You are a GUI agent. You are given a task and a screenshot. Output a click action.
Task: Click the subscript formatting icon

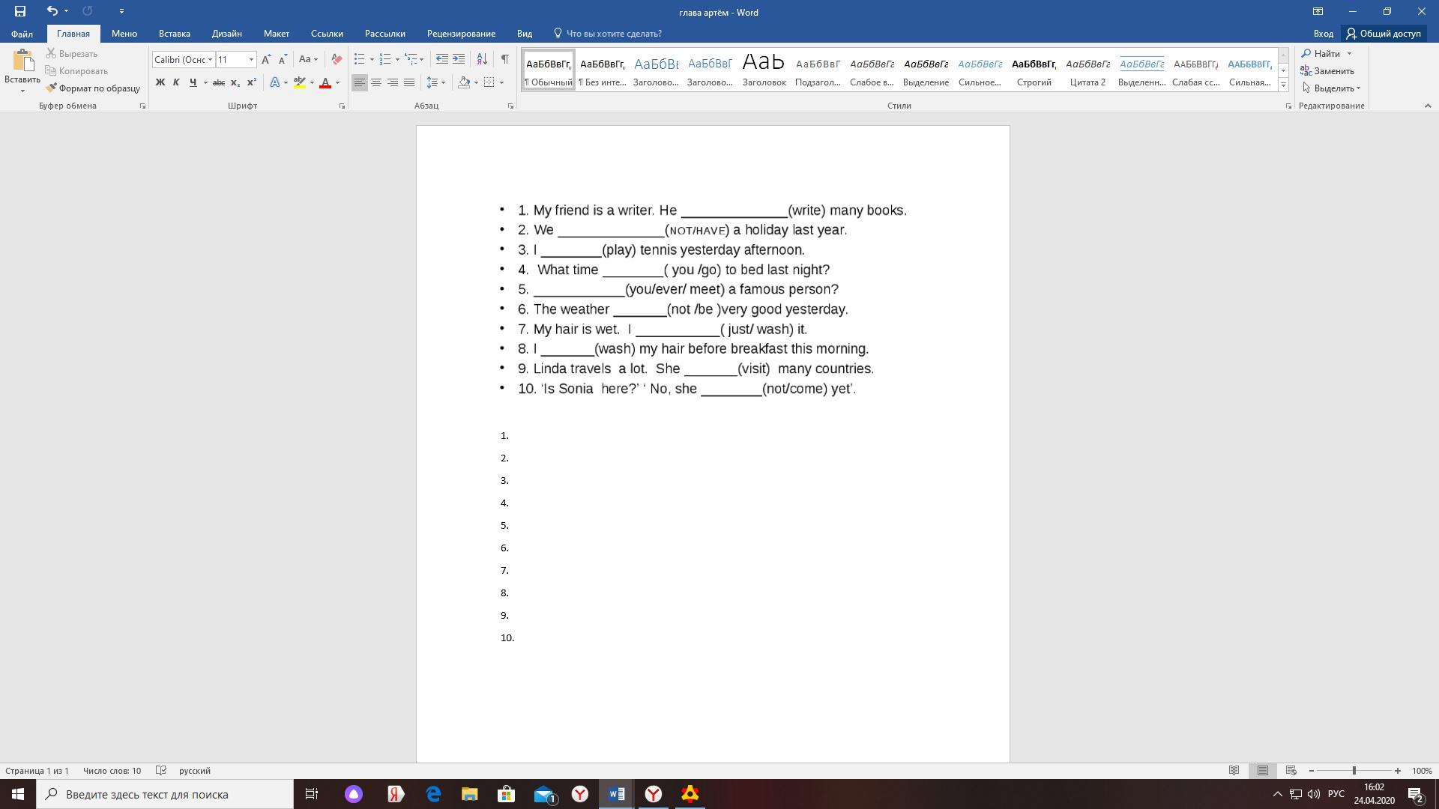(x=235, y=82)
